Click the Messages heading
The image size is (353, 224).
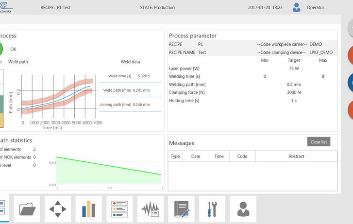182,143
